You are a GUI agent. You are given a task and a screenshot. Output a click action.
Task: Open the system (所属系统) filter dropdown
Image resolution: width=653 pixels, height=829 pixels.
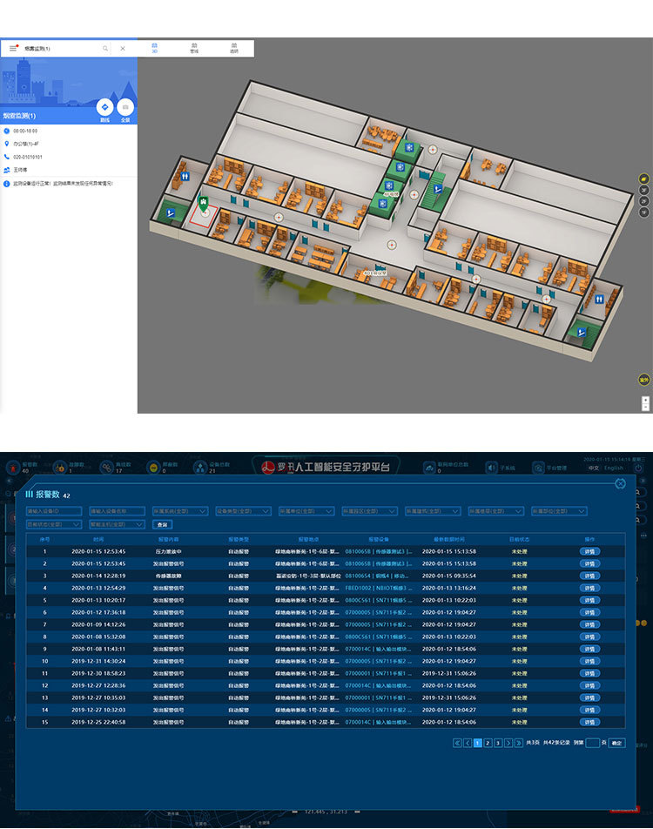click(179, 511)
